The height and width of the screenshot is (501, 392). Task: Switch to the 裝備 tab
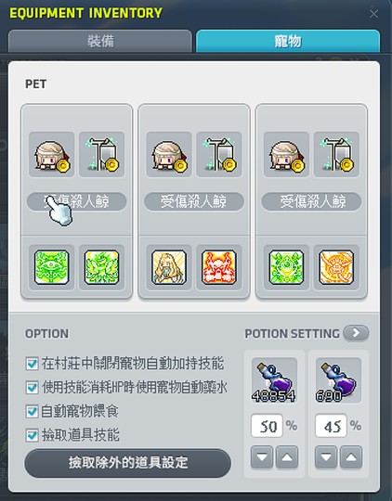pos(100,41)
